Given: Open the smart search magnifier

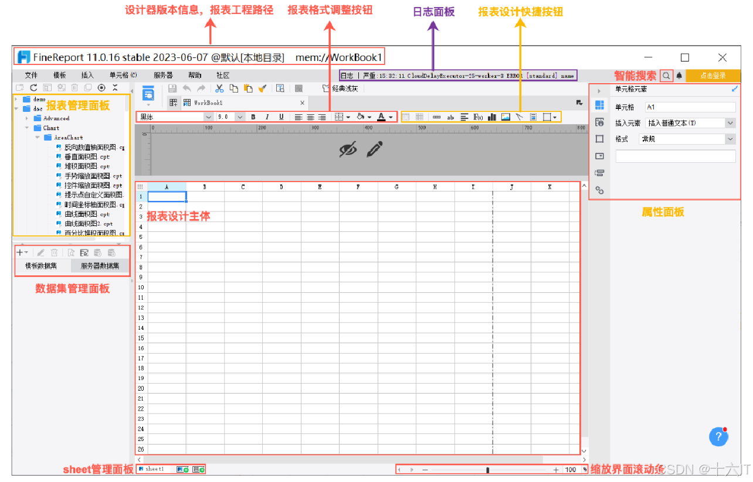Looking at the screenshot, I should click(666, 76).
